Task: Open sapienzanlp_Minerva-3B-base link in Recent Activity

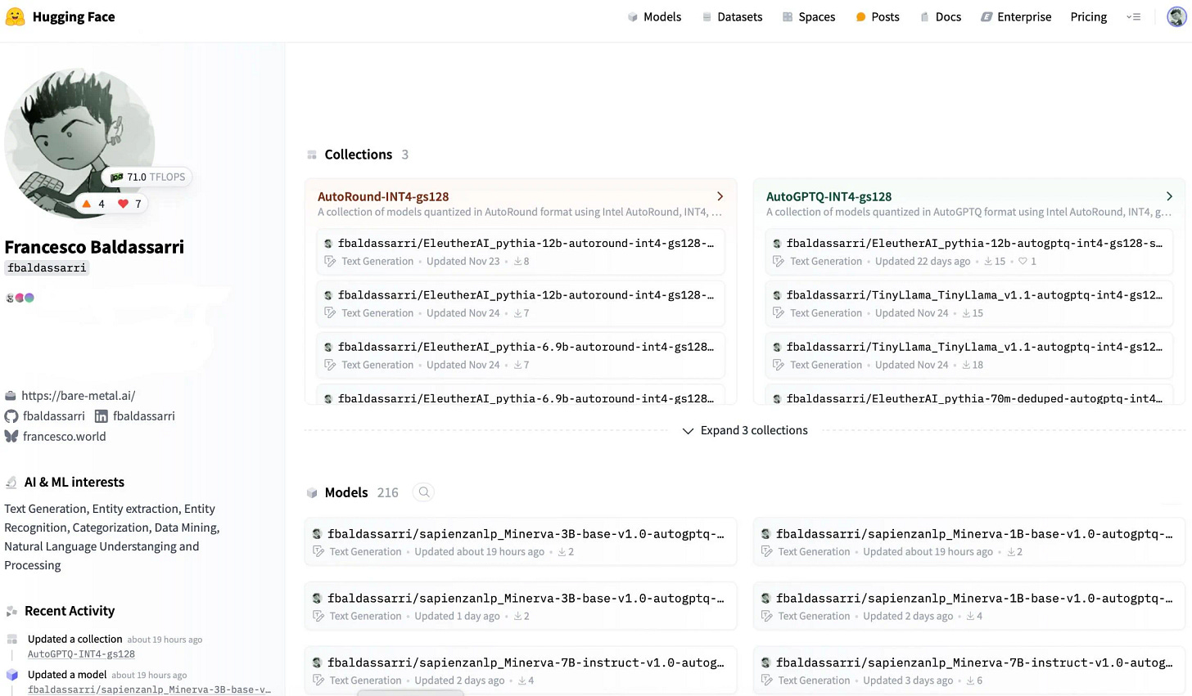Action: point(149,689)
